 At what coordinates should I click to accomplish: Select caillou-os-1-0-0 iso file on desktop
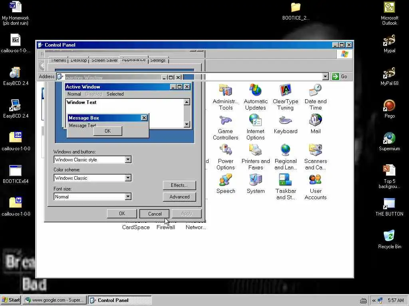point(16,141)
